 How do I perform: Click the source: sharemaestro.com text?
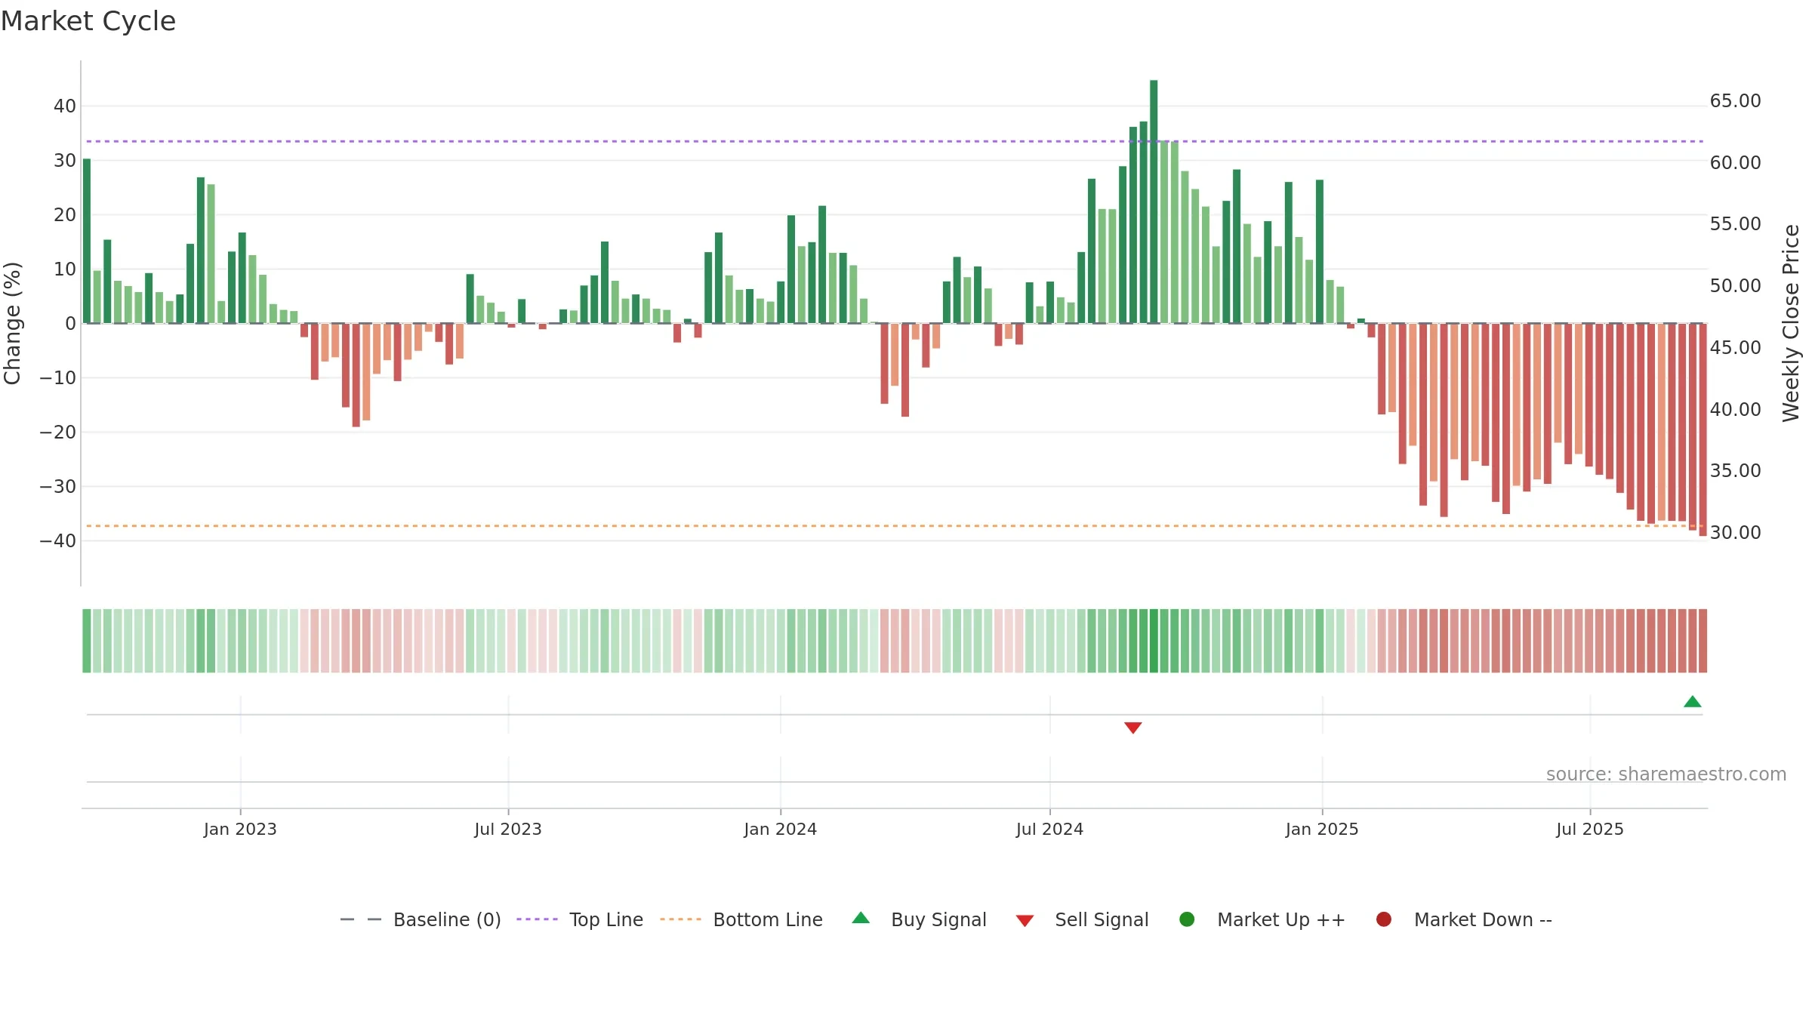click(1666, 774)
